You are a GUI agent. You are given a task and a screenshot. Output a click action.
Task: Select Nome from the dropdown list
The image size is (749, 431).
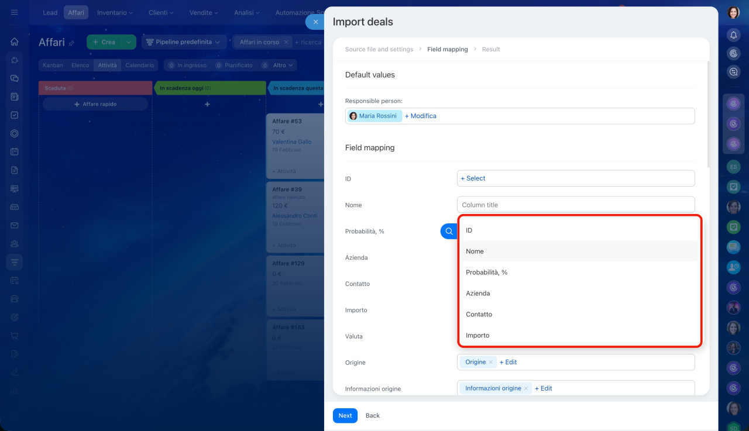click(475, 251)
